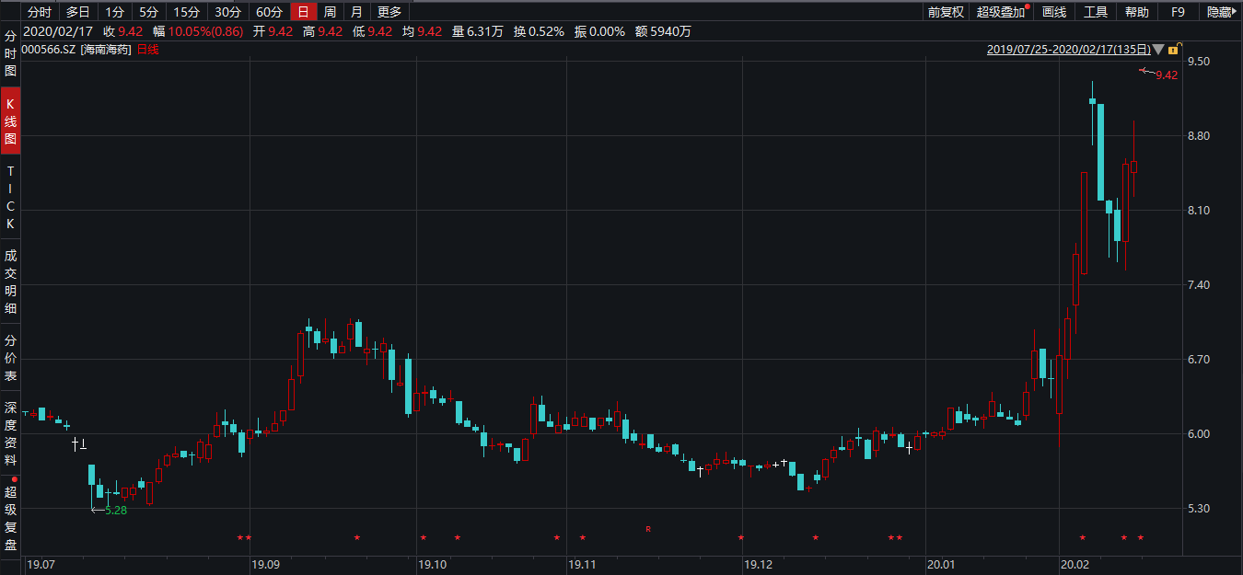Switch to the 月 monthly period

pos(356,12)
